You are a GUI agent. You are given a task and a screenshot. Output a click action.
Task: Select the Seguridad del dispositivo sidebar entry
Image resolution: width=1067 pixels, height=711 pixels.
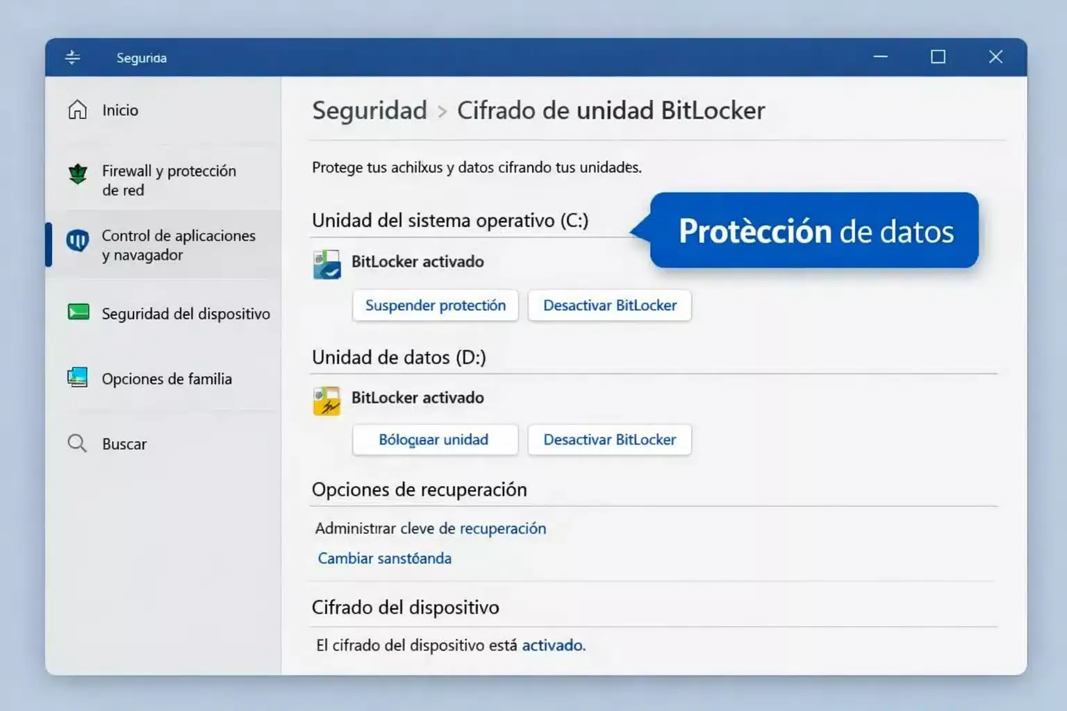click(185, 313)
